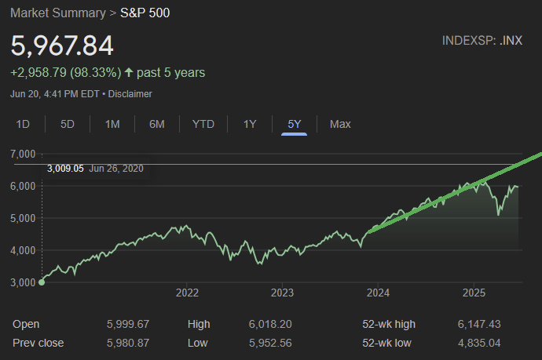Click the 4,000 y-axis label
The width and height of the screenshot is (542, 360).
[23, 250]
